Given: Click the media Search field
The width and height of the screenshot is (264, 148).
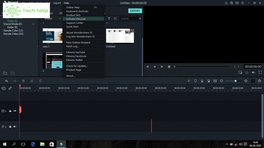Looking at the screenshot, I should tap(129, 18).
